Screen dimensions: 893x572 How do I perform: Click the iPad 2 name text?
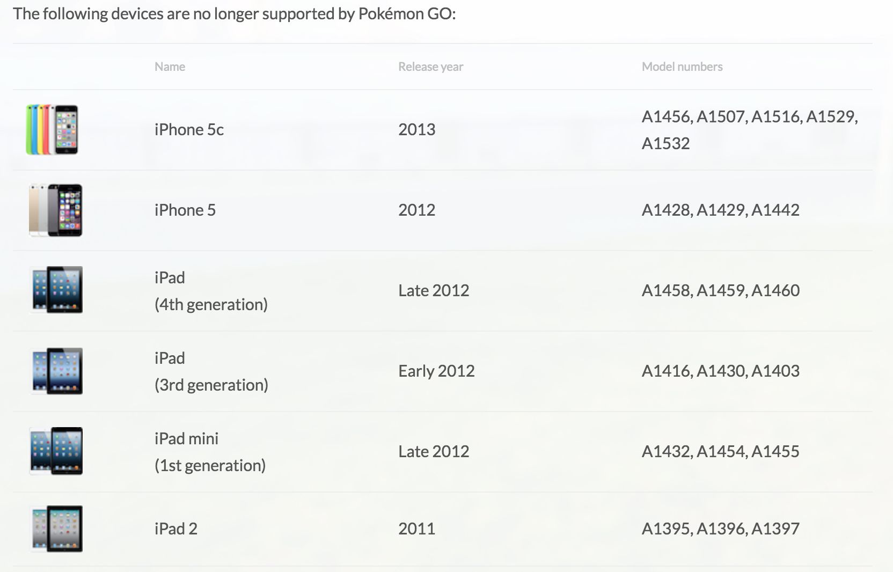[176, 529]
